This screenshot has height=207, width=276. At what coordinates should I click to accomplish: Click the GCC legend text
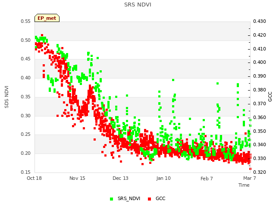(x=160, y=198)
